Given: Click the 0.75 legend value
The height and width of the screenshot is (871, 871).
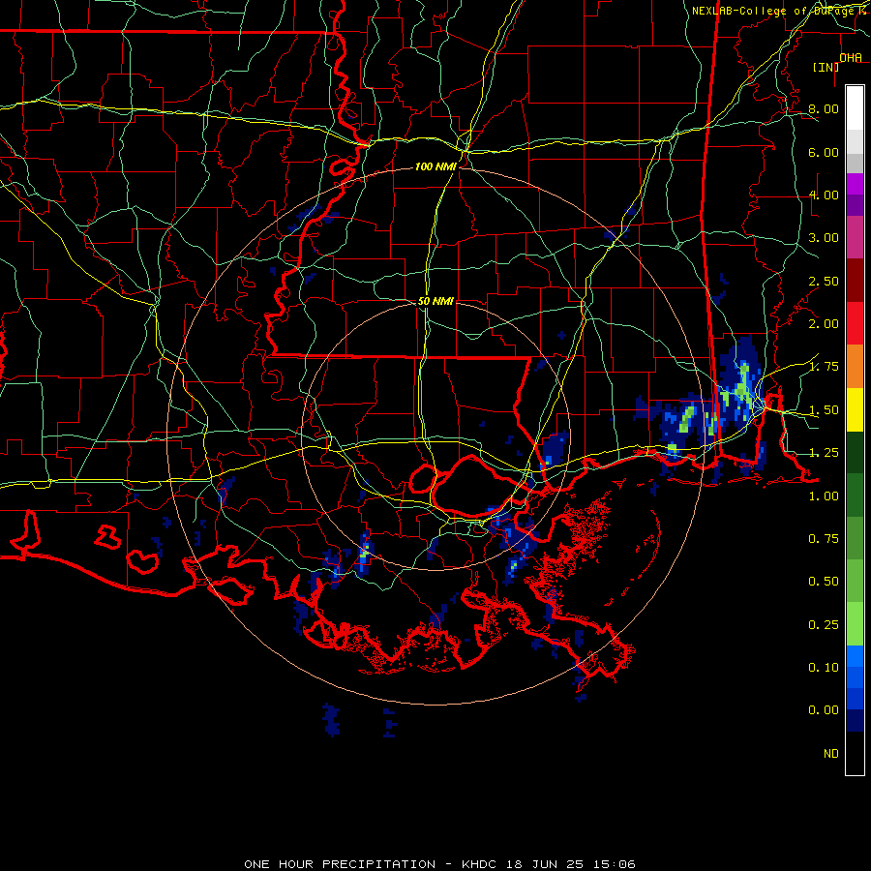Looking at the screenshot, I should [824, 539].
